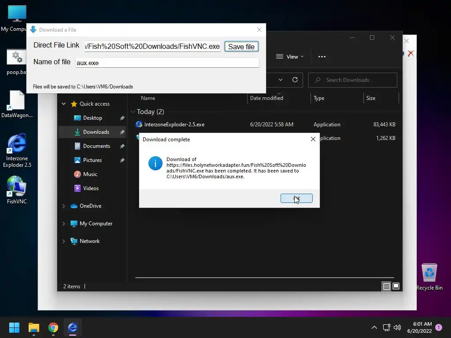Click the Refresh button in Explorer
Screen dimensions: 451x338
295,80
